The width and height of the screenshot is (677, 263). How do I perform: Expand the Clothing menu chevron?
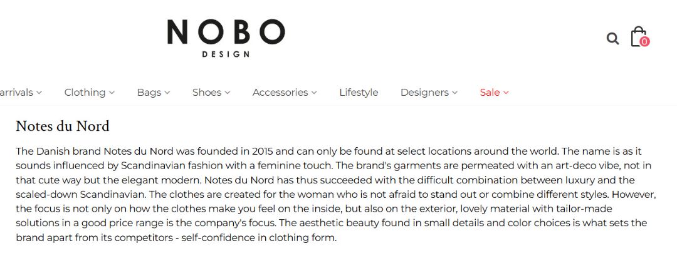click(x=112, y=93)
